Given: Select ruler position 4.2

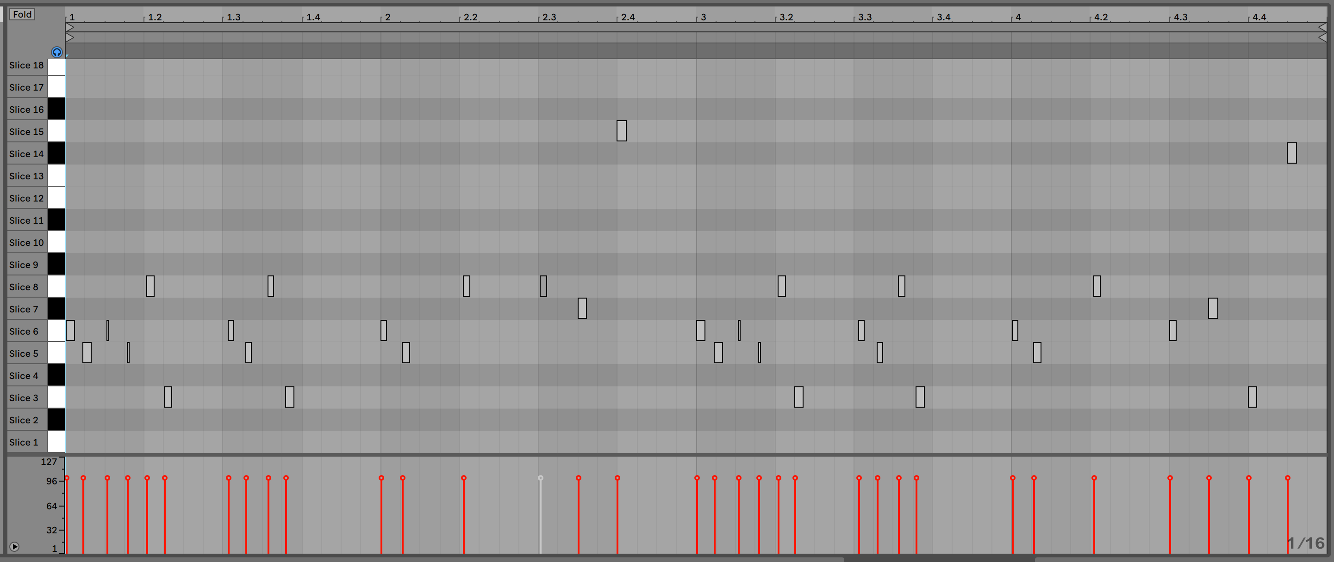Looking at the screenshot, I should tap(1101, 17).
